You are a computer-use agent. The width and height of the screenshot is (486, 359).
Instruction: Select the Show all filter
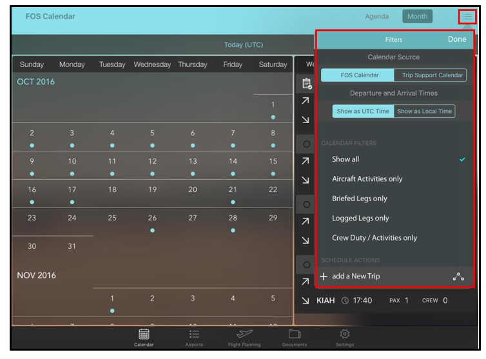pyautogui.click(x=346, y=159)
